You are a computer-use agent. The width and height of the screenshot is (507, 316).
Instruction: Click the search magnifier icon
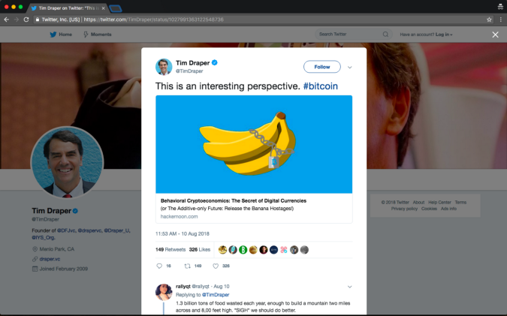pyautogui.click(x=386, y=35)
